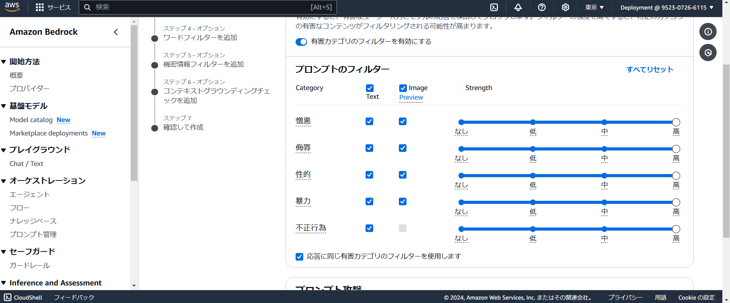Uncheck Text filter for 侮辱
This screenshot has width=730, height=303.
369,148
